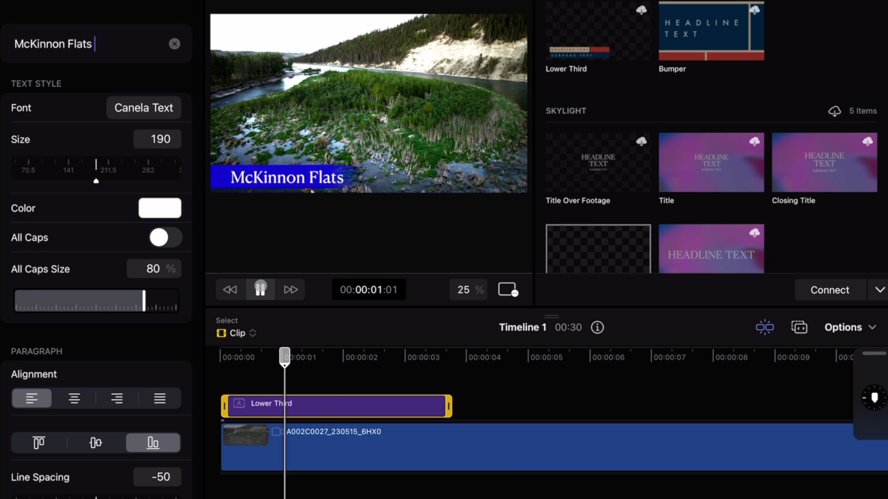
Task: Open the Connect button dropdown arrow
Action: (x=879, y=290)
